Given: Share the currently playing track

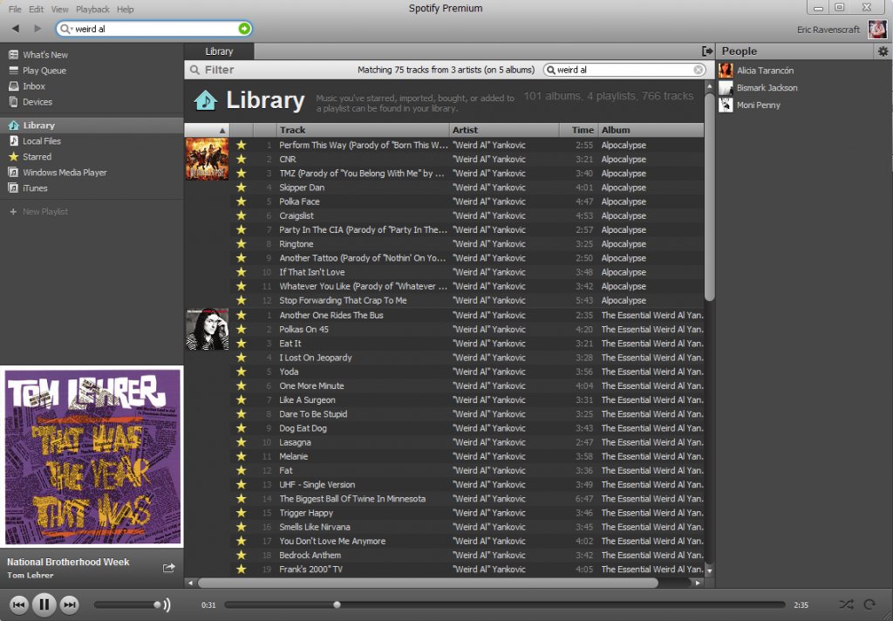Looking at the screenshot, I should click(168, 568).
